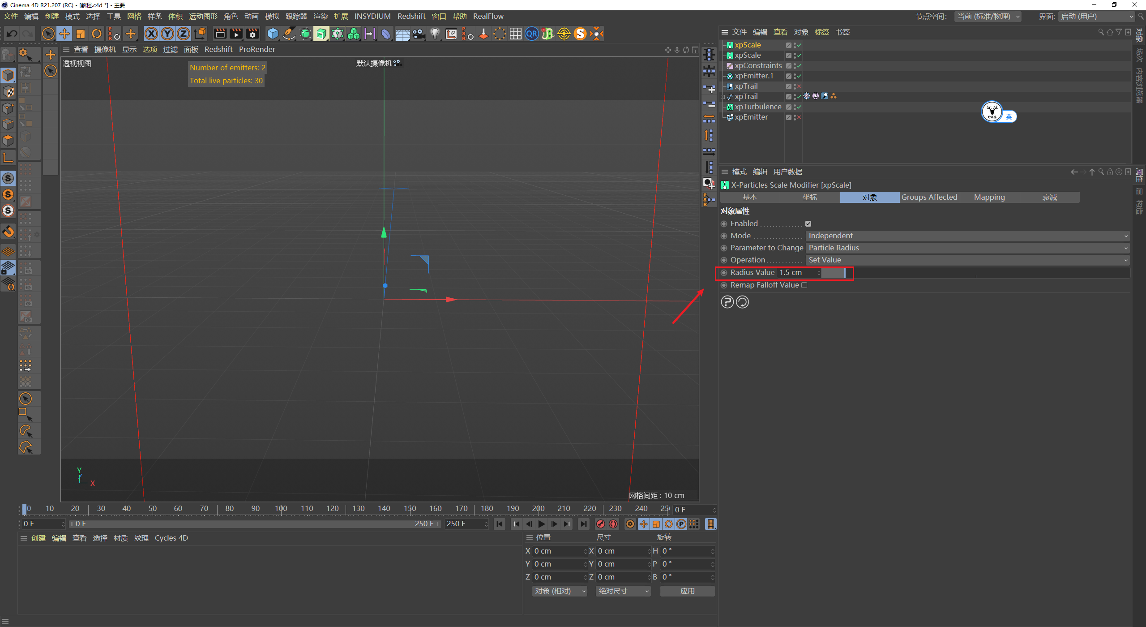Activate the Rotate tool in the top toolbar
Image resolution: width=1146 pixels, height=627 pixels.
coord(97,34)
